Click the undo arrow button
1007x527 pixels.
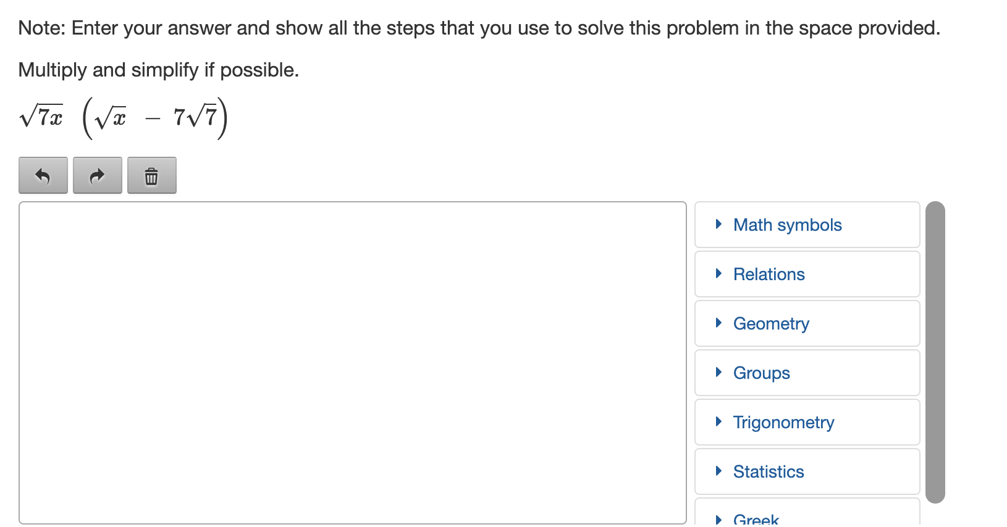[43, 176]
